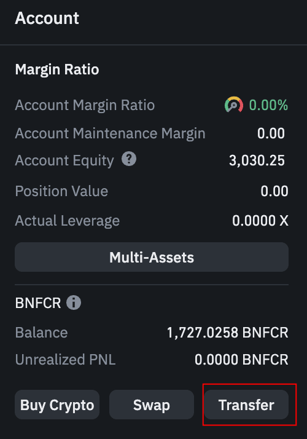307x439 pixels.
Task: Click the Actual Leverage 0.0000 X value
Action: point(260,221)
